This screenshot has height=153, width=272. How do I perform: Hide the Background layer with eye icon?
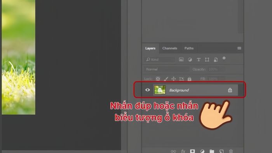(x=148, y=90)
